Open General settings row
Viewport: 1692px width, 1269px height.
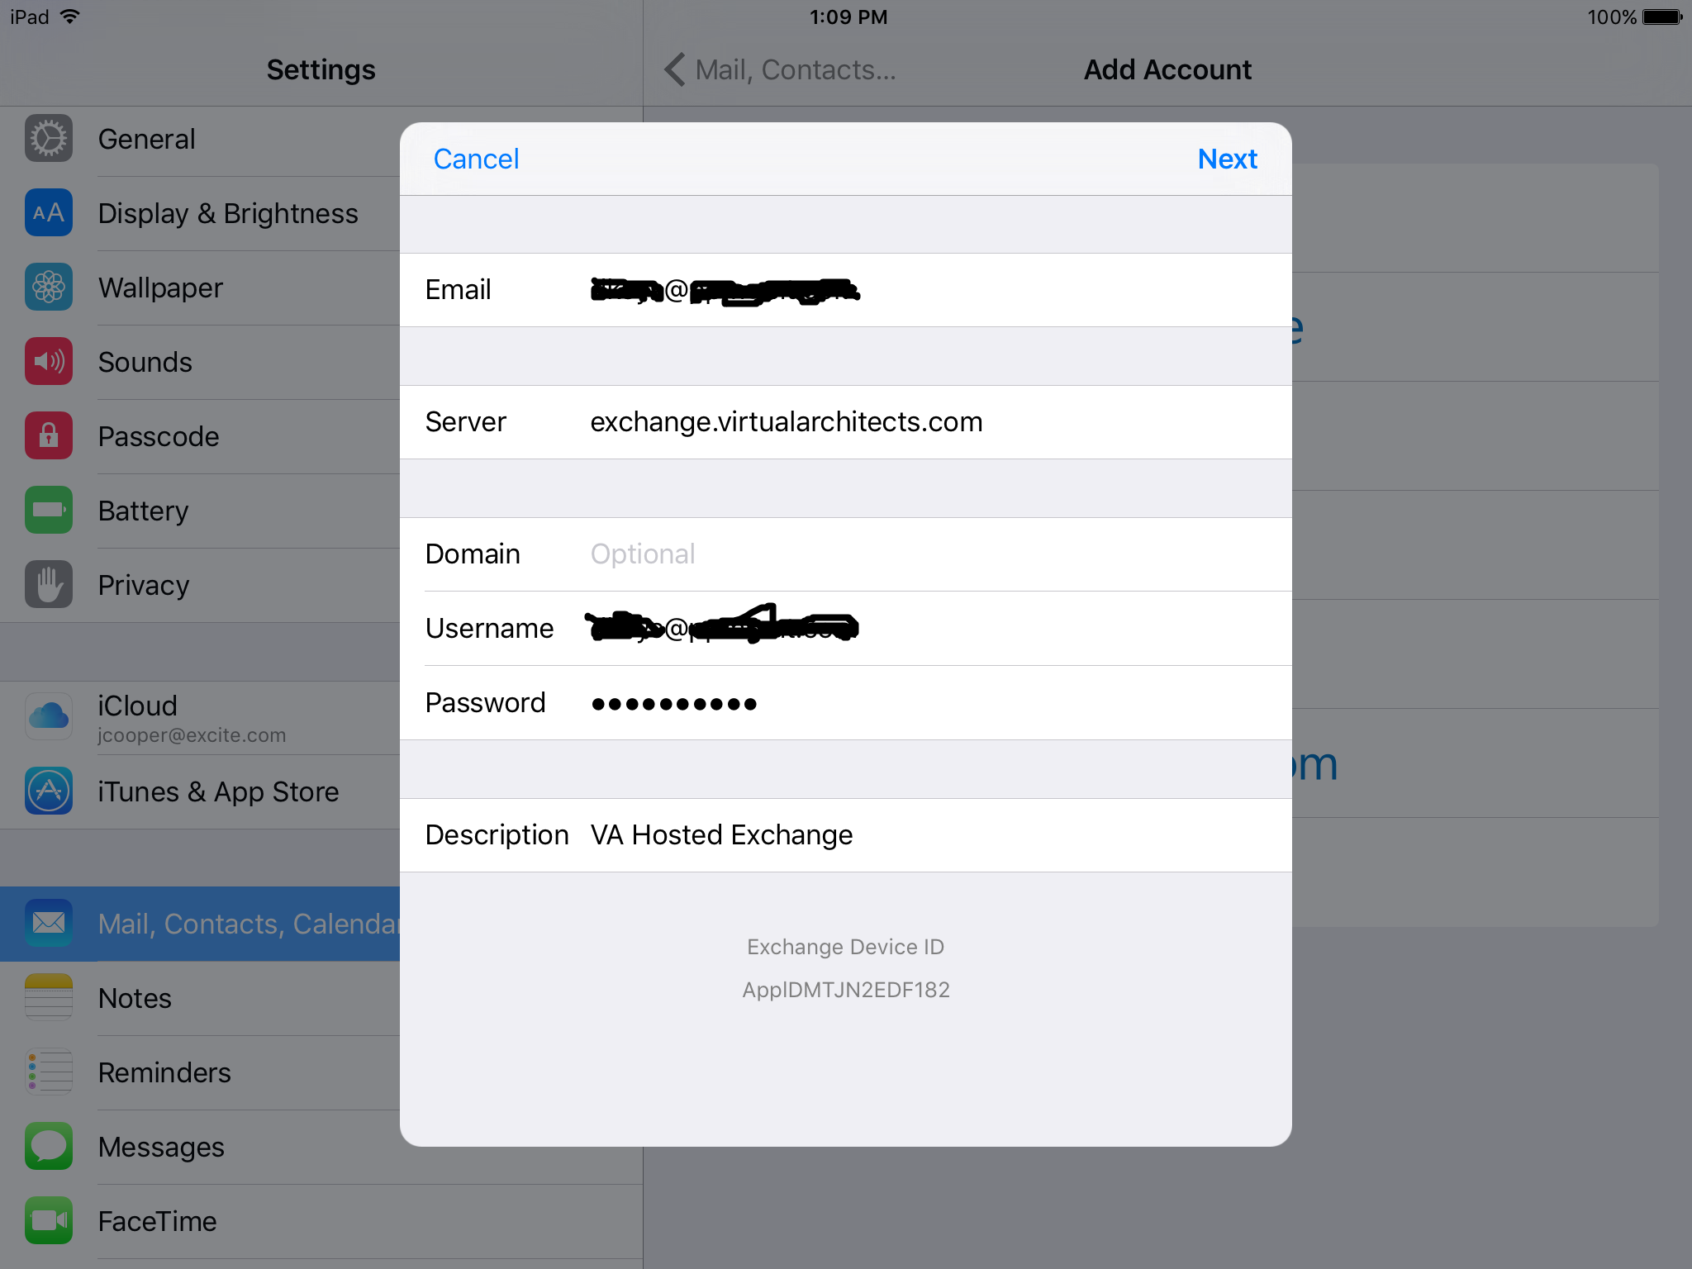[x=200, y=139]
